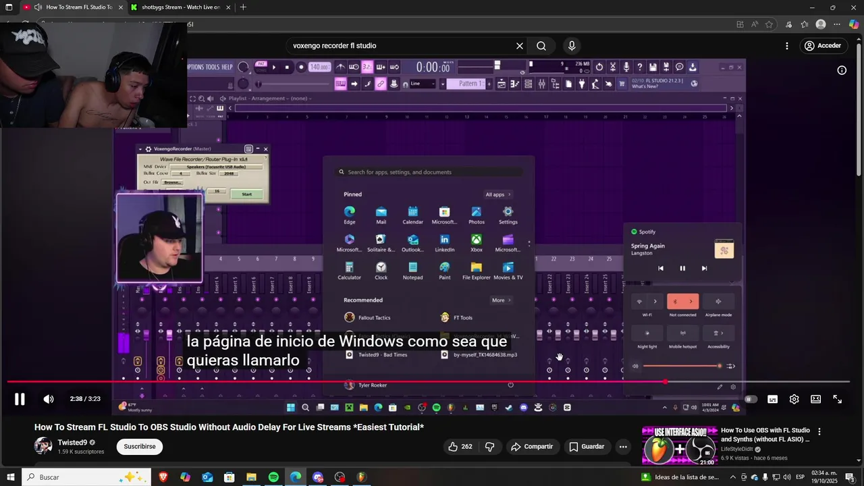Screen dimensions: 864x486
Task: Open recommended video thumbnail with 21:00 duration
Action: tap(678, 446)
